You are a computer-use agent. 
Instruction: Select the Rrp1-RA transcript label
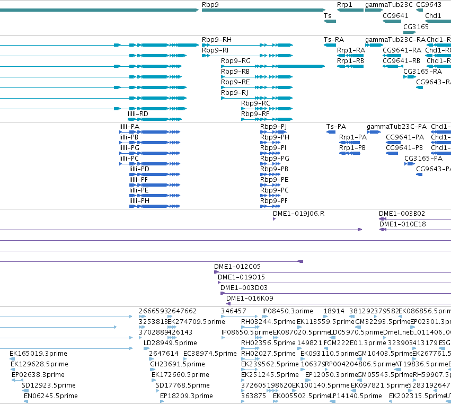351,50
